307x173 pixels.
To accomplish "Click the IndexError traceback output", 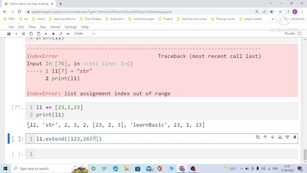I will click(x=162, y=71).
